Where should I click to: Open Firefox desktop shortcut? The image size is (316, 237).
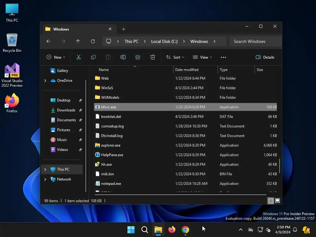tap(12, 103)
